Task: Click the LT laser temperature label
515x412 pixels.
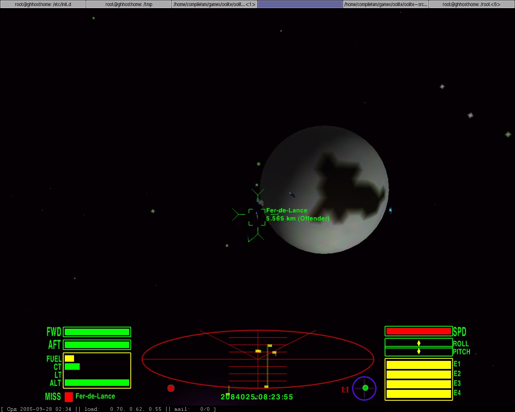Action: (58, 375)
